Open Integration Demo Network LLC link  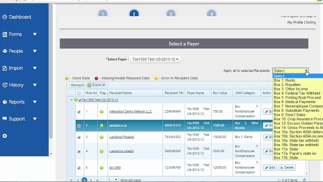130,111
